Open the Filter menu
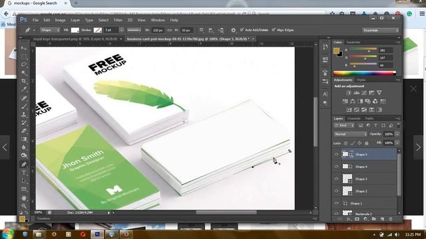The image size is (426, 239). 118,20
